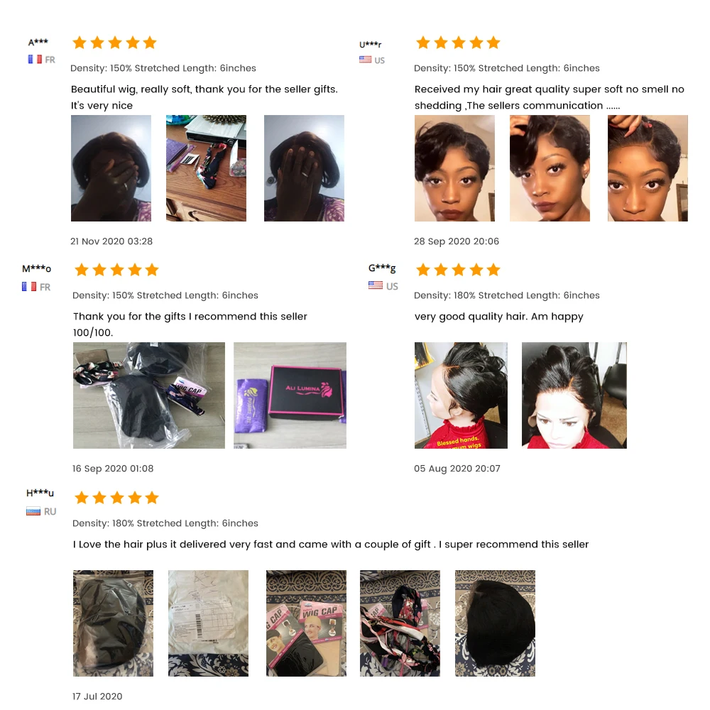Open first photo in A*** review

coord(111,168)
